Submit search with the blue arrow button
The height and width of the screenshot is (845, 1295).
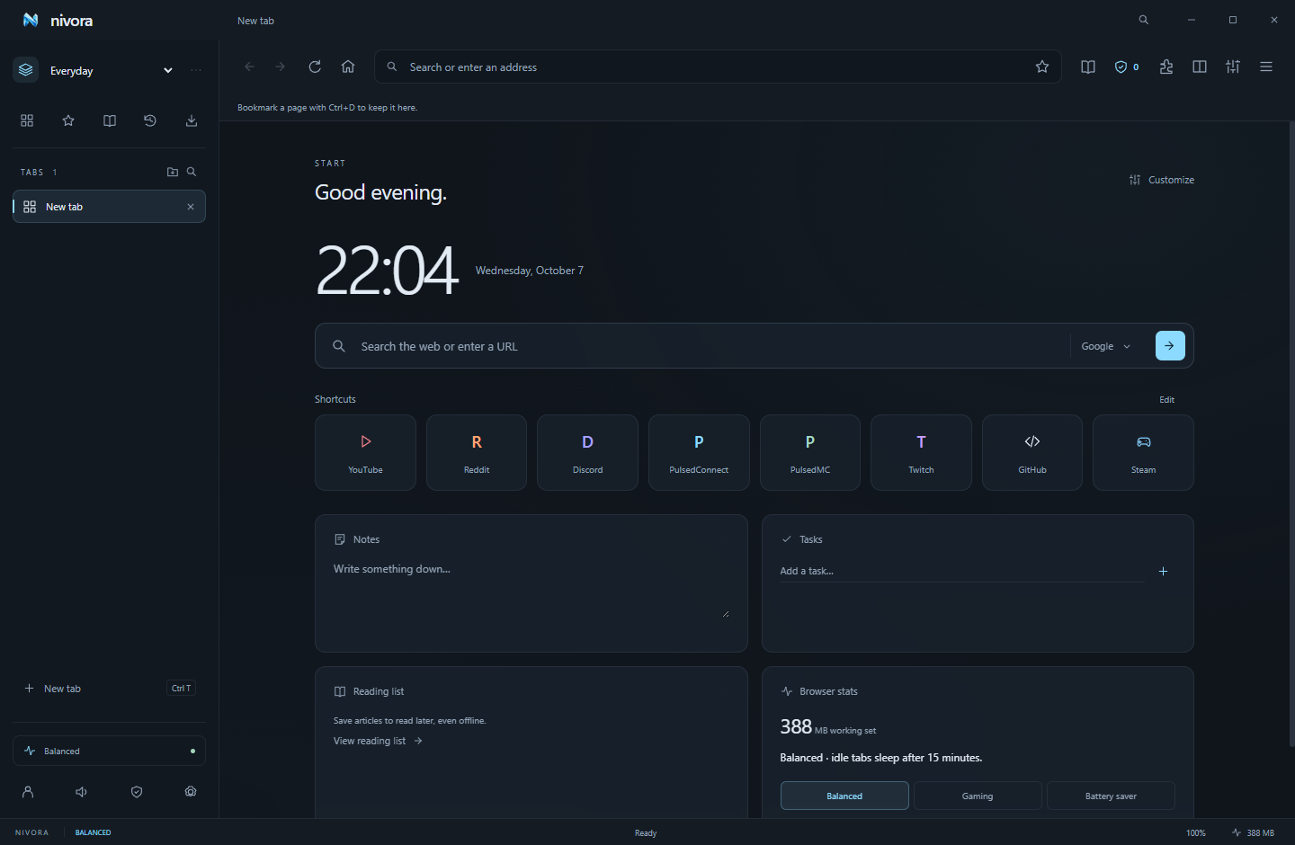click(1170, 345)
